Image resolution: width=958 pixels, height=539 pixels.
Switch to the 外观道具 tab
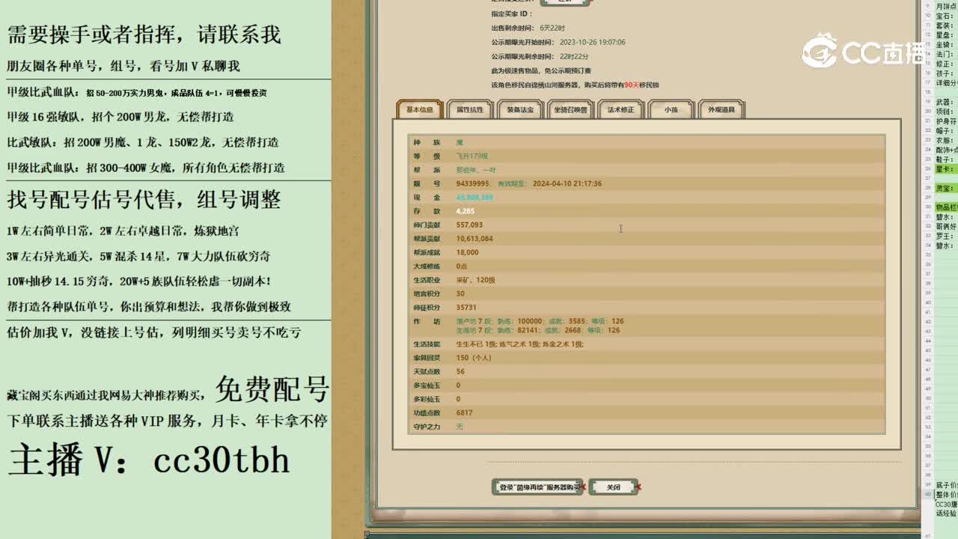click(721, 109)
